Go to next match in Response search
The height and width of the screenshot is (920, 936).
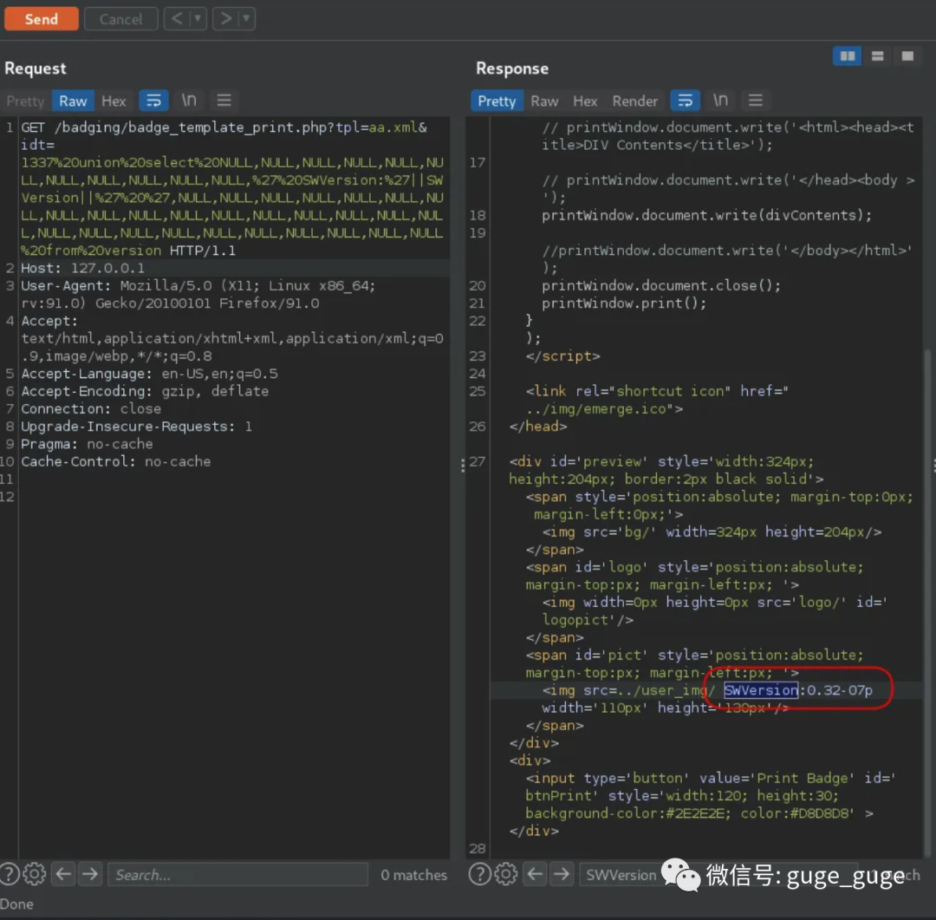click(561, 874)
